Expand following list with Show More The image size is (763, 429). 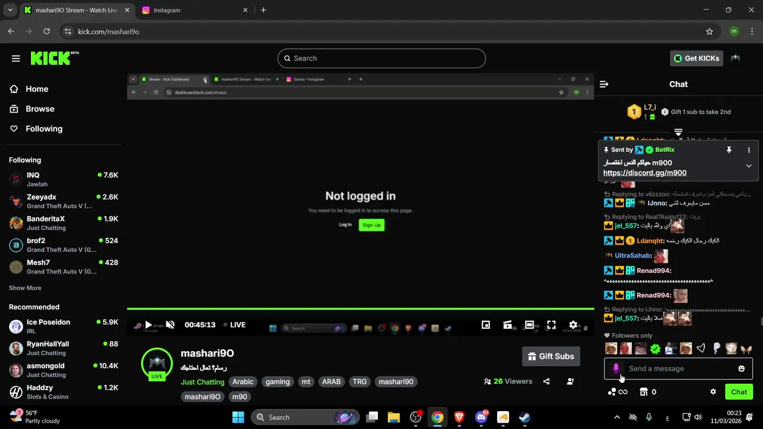pyautogui.click(x=25, y=288)
